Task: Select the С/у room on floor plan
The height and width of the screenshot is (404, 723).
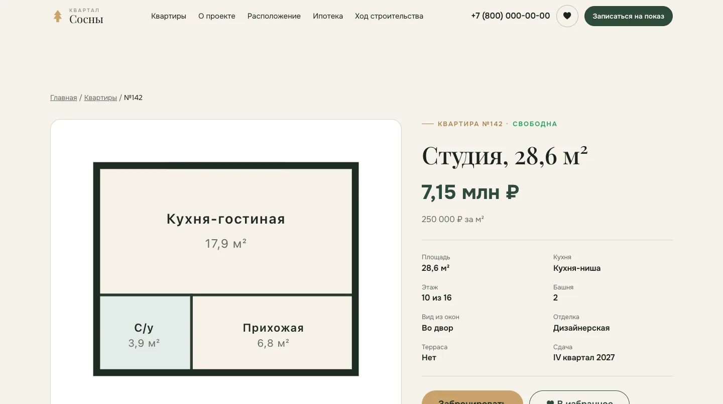Action: [x=145, y=333]
